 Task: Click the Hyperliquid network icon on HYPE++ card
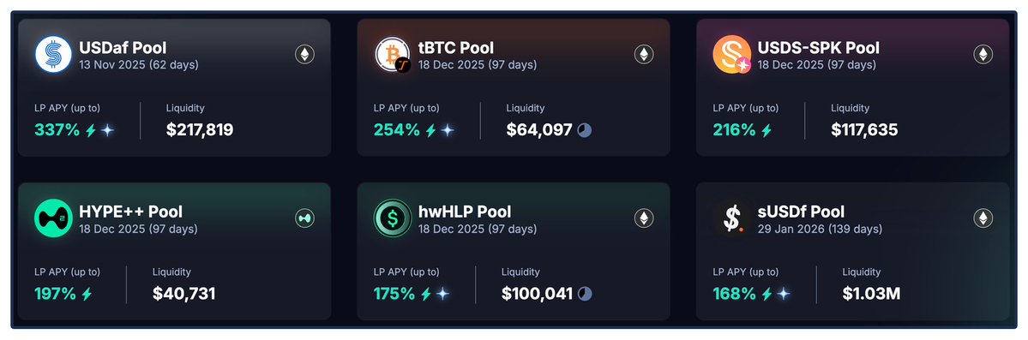click(304, 218)
